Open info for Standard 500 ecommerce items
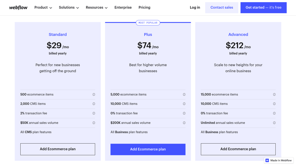Viewport: 296px width, 166px height. (93, 95)
